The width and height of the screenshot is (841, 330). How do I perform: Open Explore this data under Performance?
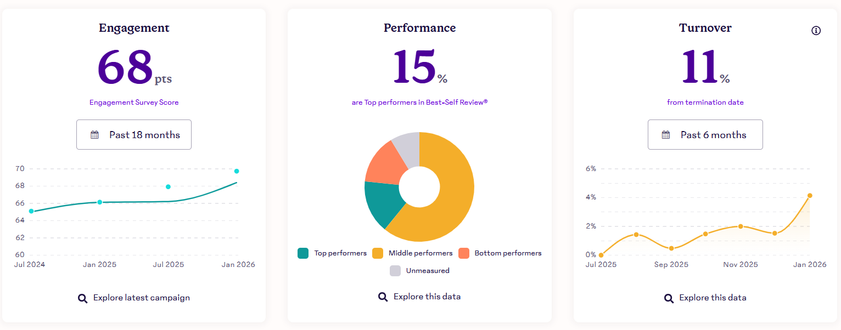[427, 297]
